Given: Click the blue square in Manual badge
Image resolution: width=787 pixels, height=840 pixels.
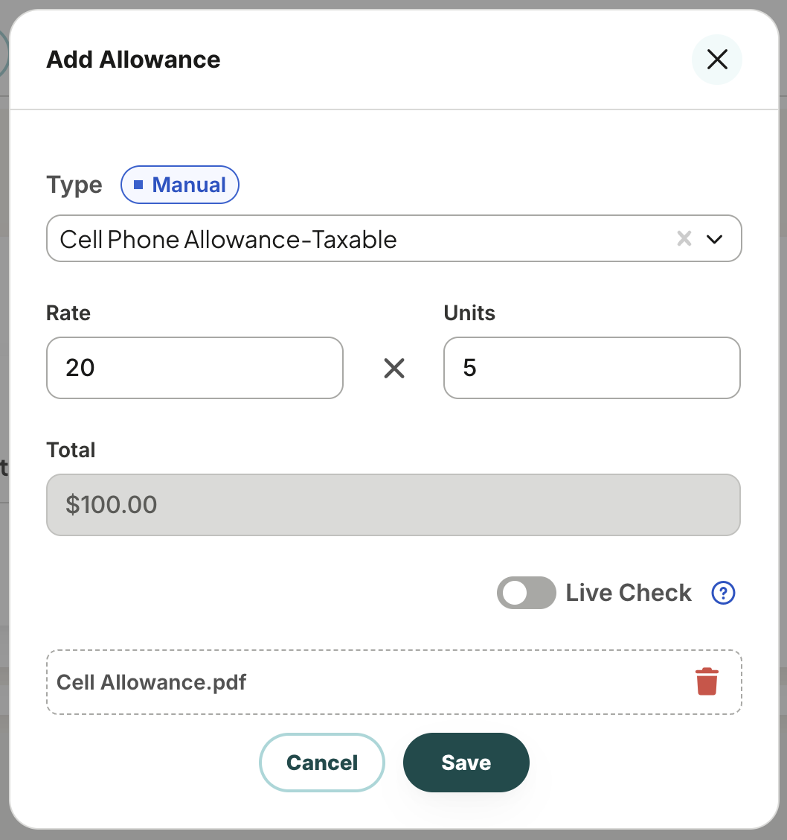Looking at the screenshot, I should [138, 185].
